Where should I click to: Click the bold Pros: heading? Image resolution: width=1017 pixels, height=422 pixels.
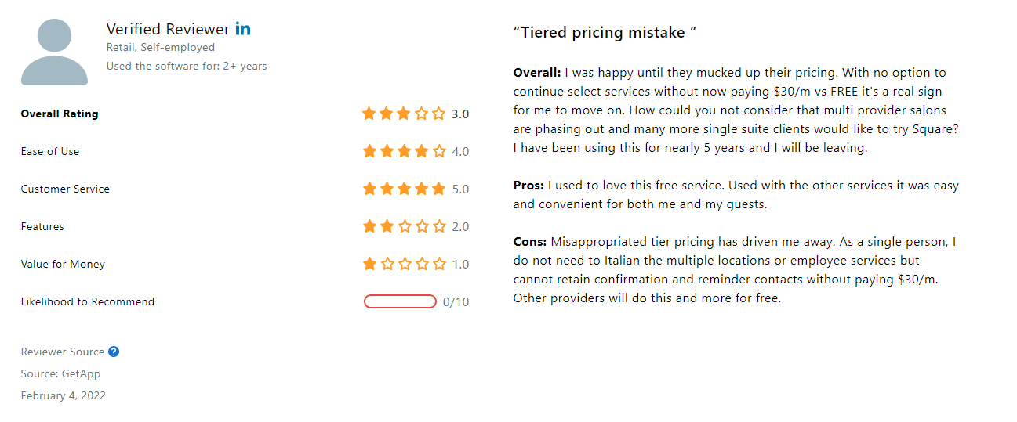tap(528, 186)
